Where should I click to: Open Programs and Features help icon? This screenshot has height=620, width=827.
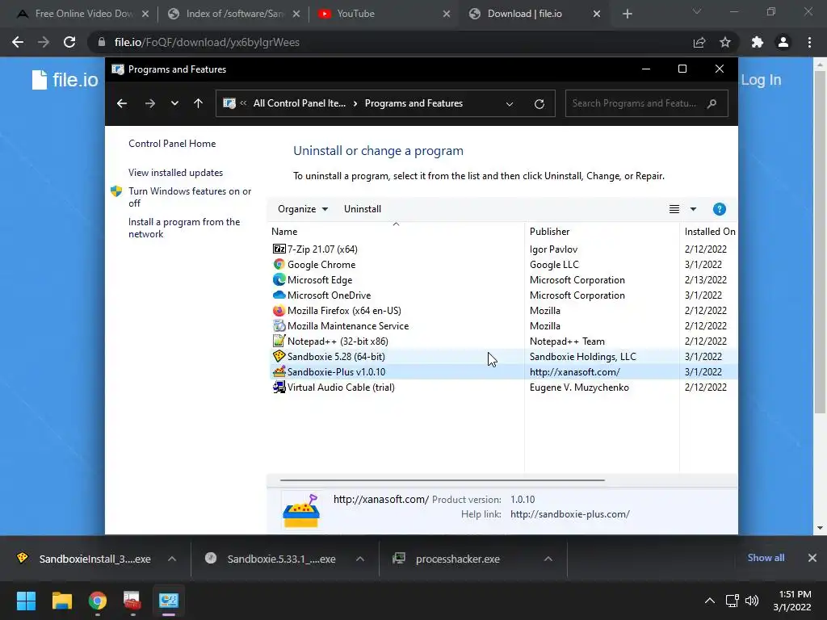click(719, 209)
